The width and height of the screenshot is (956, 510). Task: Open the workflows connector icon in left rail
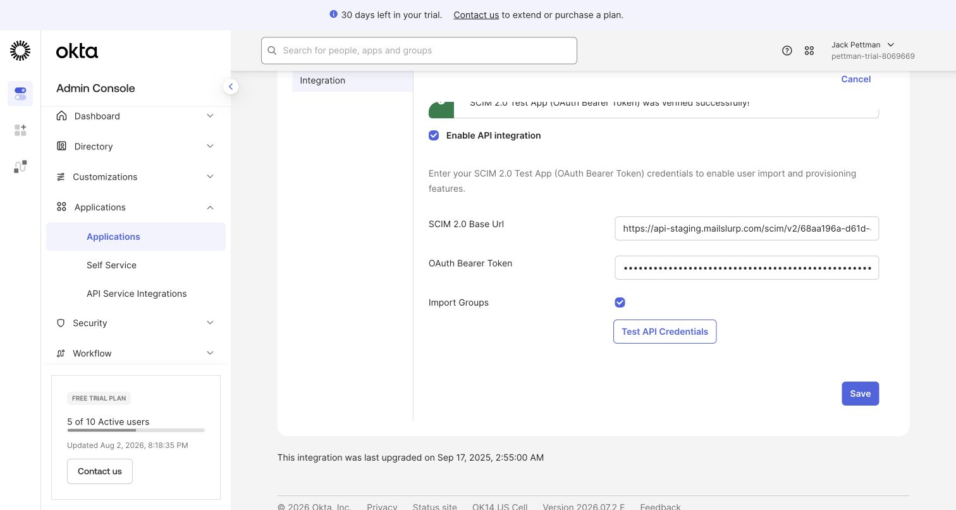20,166
